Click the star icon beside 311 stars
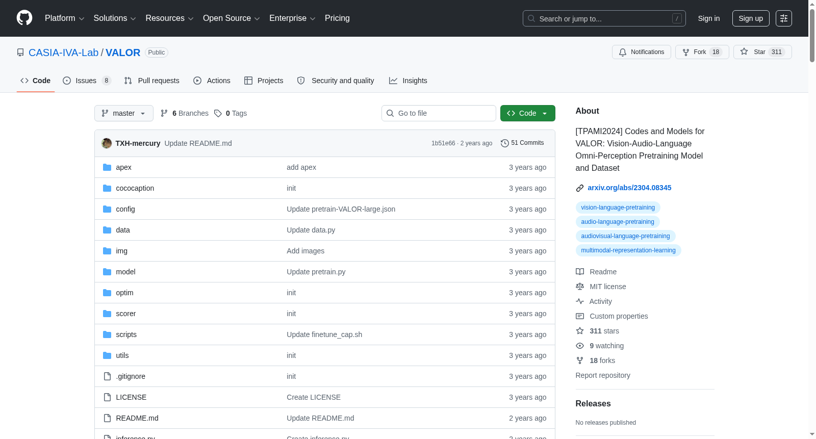 [580, 331]
